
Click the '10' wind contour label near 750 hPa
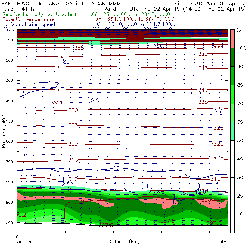(x=117, y=168)
